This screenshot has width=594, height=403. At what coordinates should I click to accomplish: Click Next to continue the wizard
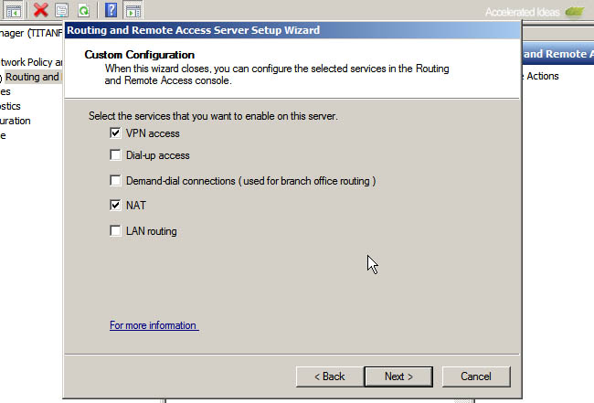(x=398, y=376)
